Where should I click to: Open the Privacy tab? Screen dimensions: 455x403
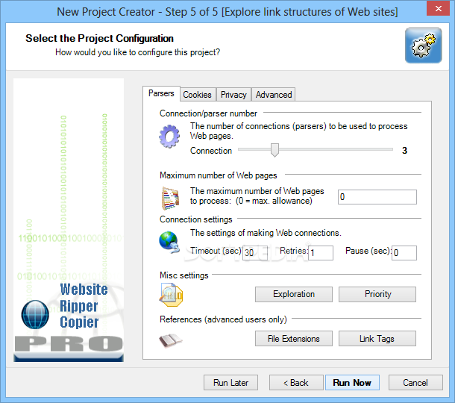(233, 95)
